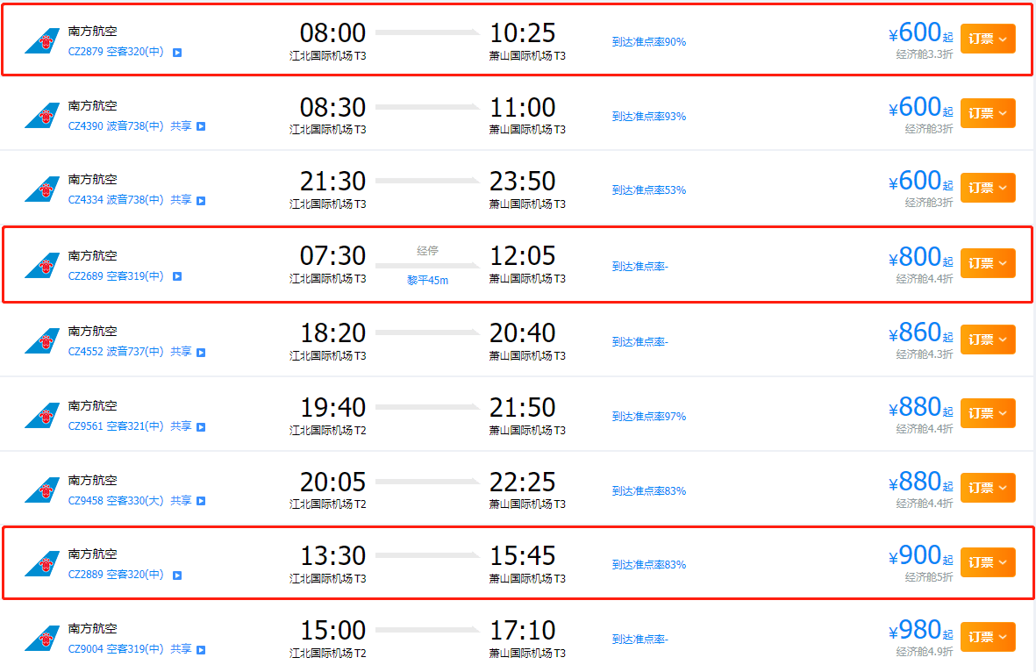Open 订票 dropdown for the ¥980 flight

[988, 637]
